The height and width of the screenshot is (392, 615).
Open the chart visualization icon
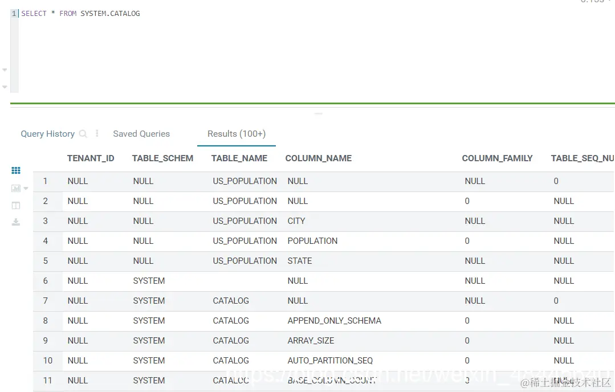16,188
